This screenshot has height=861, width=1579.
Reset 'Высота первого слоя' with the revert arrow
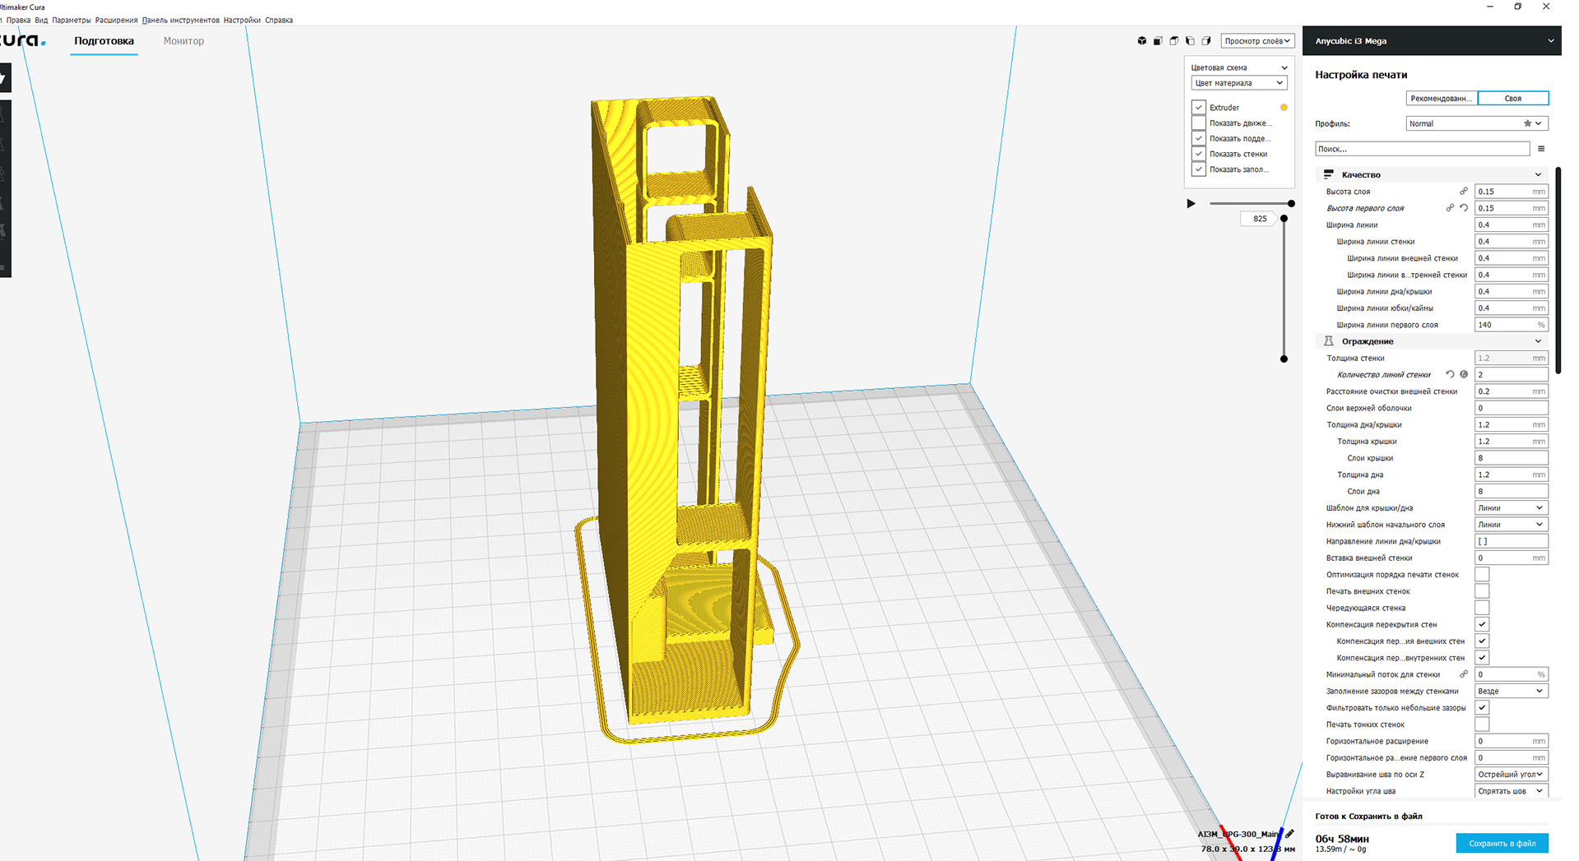pos(1464,208)
